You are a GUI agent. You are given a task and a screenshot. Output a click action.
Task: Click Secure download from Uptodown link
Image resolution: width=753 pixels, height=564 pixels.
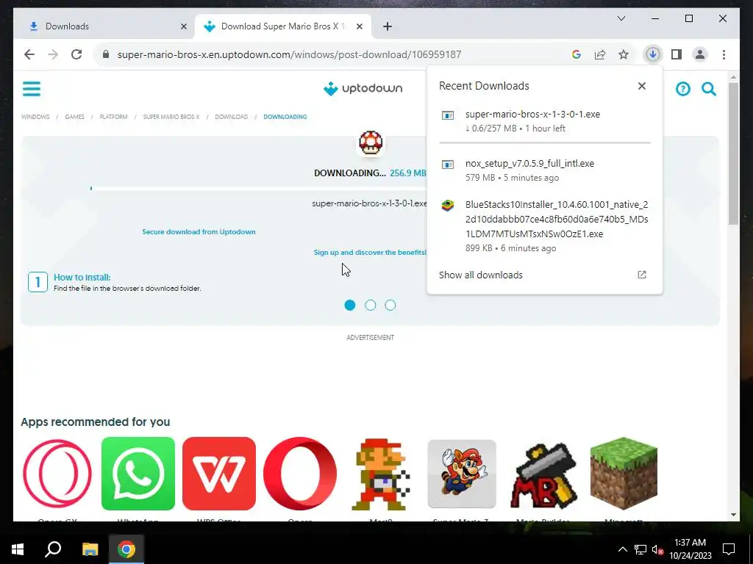coord(199,231)
